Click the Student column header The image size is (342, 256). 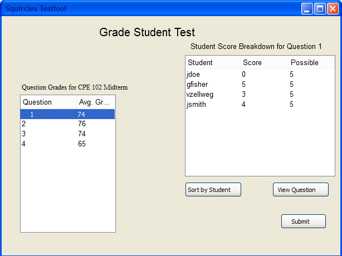pyautogui.click(x=213, y=63)
